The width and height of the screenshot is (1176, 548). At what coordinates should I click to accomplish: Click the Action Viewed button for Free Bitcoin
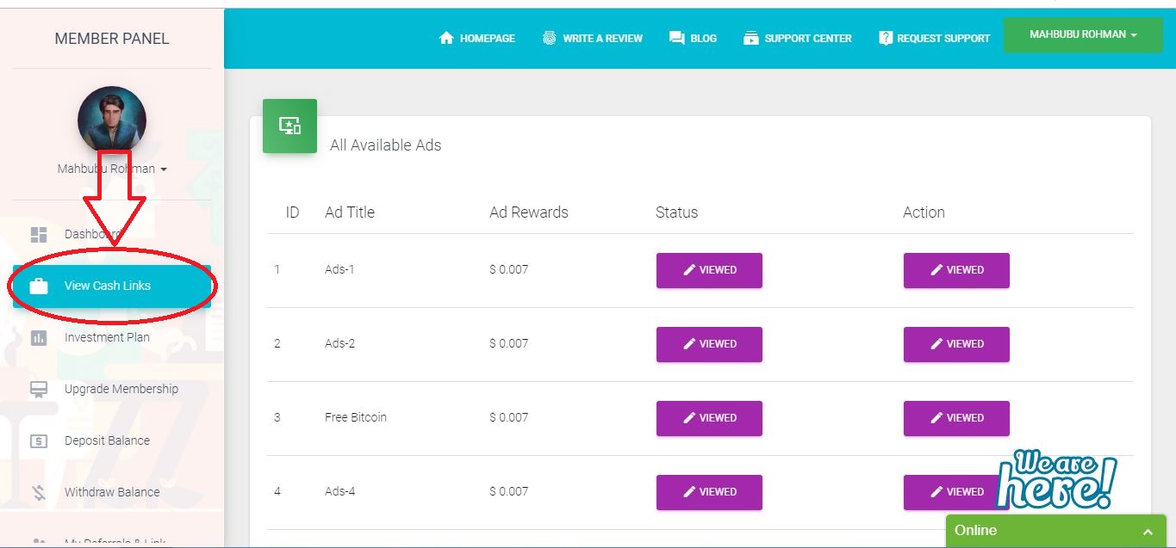tap(956, 418)
